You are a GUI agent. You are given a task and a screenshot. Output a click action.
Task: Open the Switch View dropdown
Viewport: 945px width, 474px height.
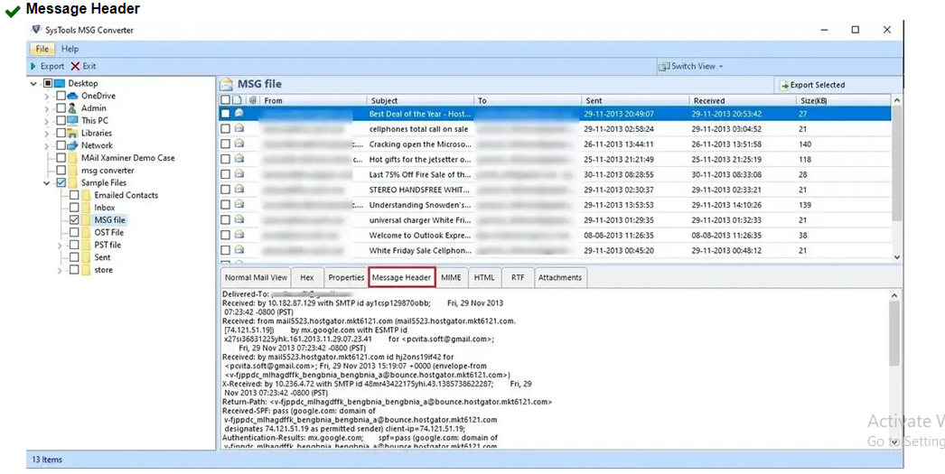[x=690, y=66]
